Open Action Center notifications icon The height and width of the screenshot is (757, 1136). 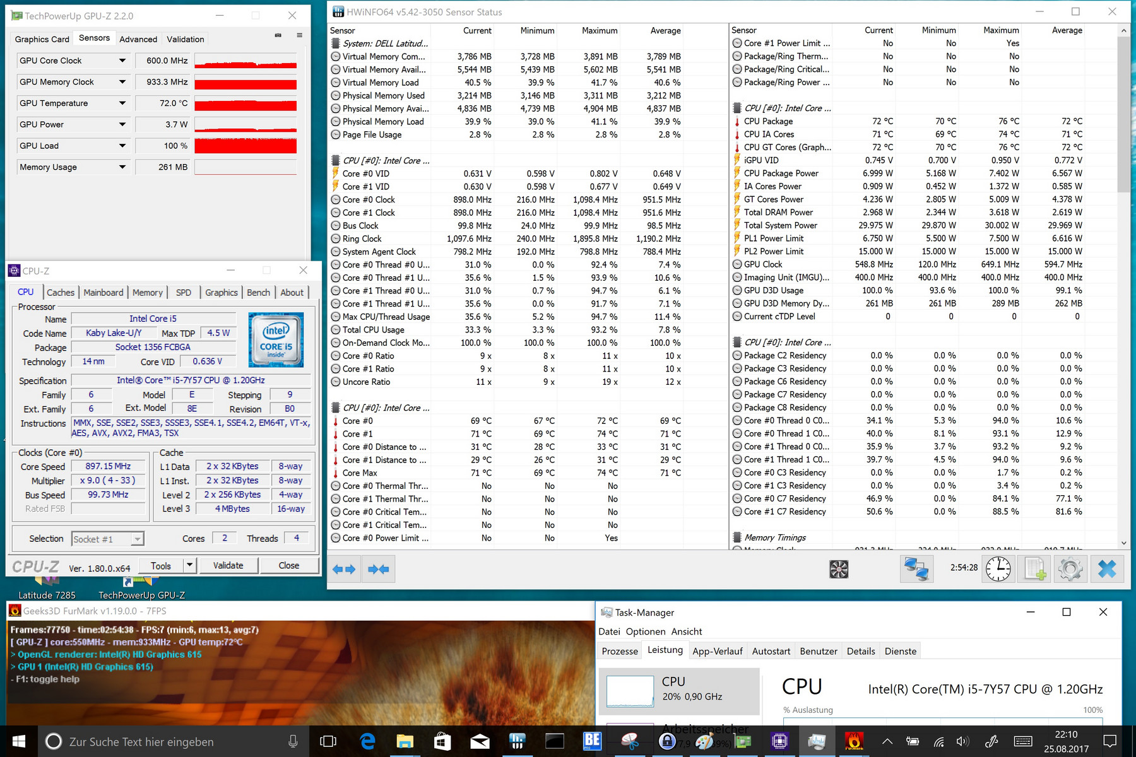click(1110, 741)
